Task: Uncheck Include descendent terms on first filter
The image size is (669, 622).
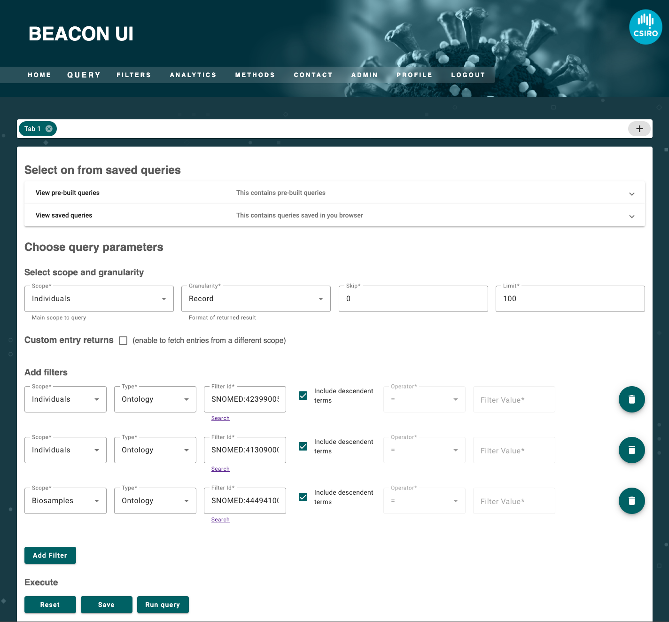Action: (x=303, y=396)
